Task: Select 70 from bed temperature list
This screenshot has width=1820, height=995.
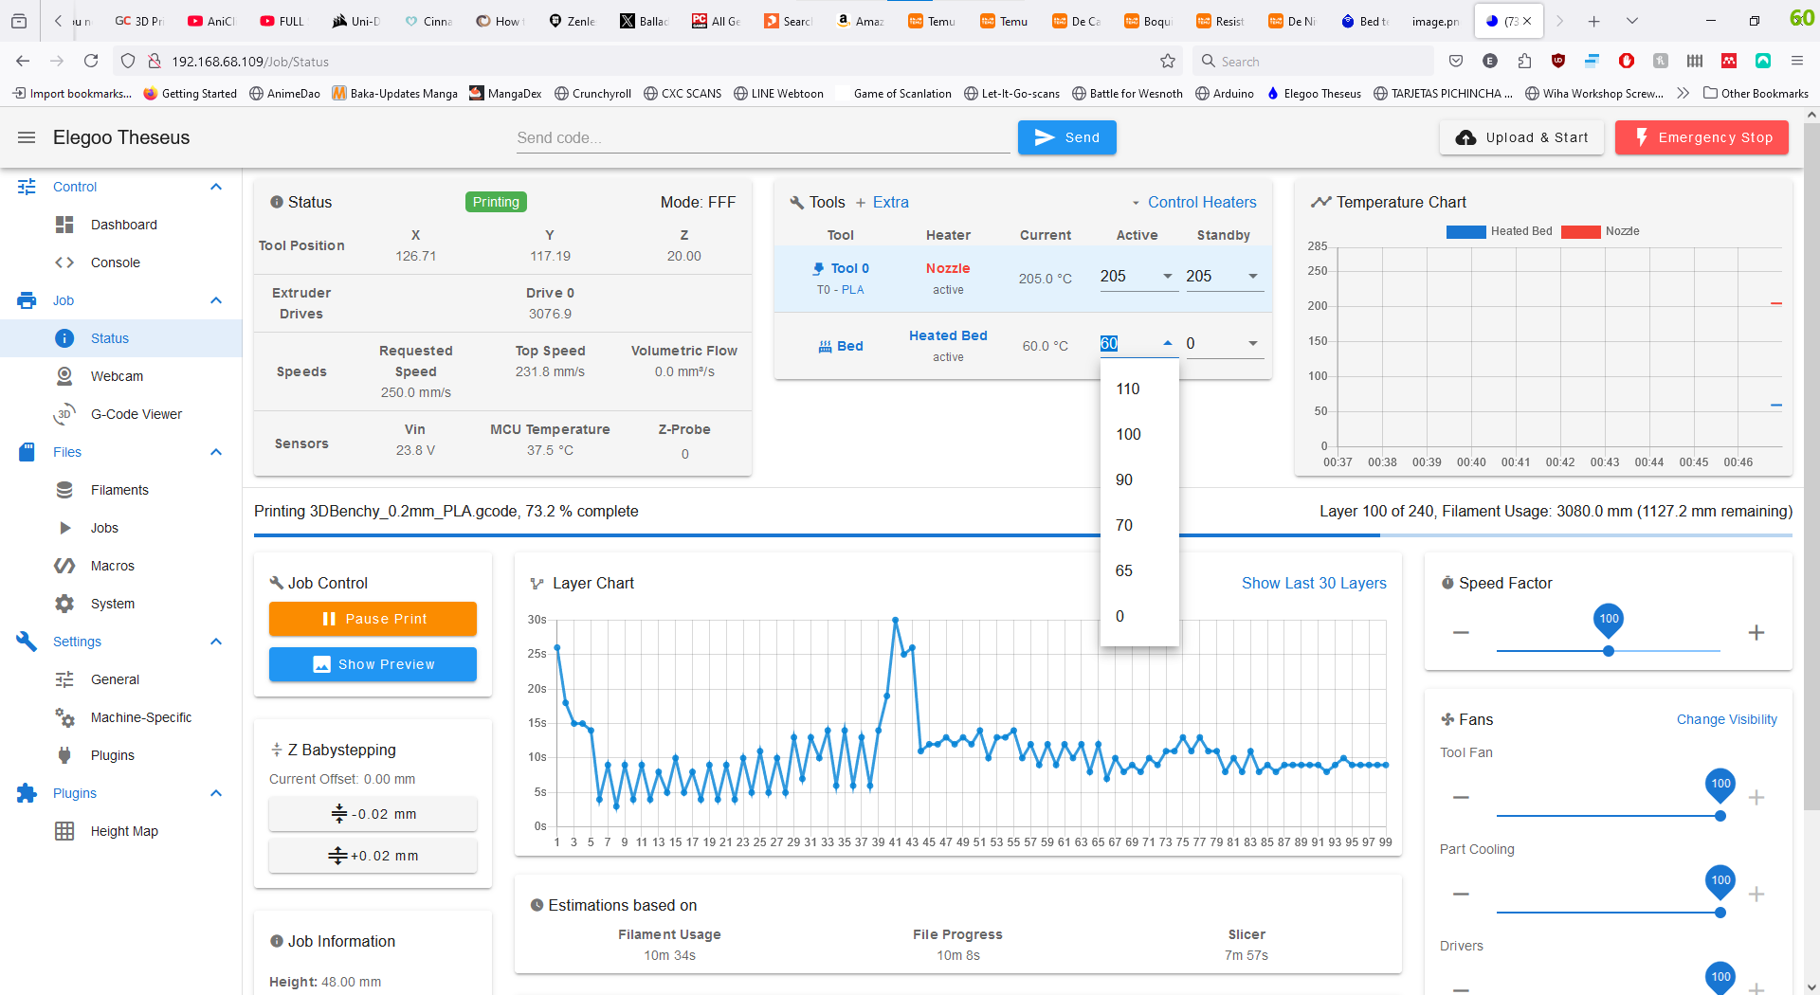Action: (1139, 525)
